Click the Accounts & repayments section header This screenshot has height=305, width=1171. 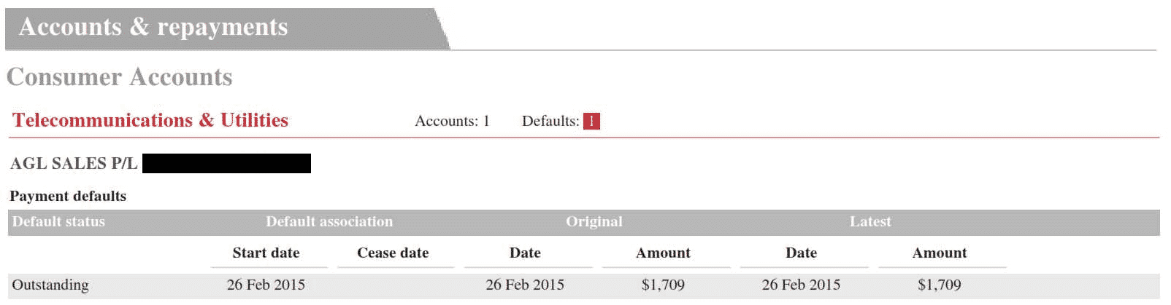coord(153,27)
